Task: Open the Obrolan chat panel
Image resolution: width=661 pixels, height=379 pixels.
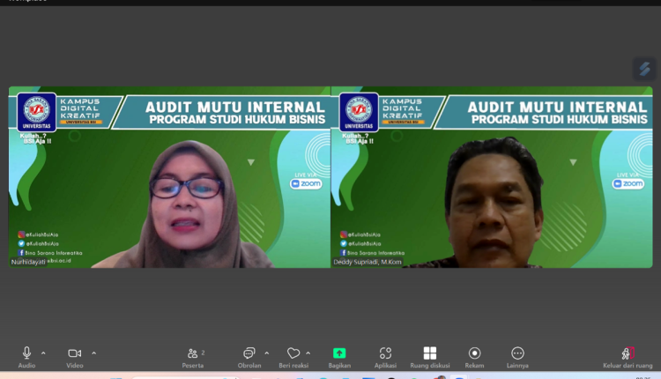Action: [249, 357]
